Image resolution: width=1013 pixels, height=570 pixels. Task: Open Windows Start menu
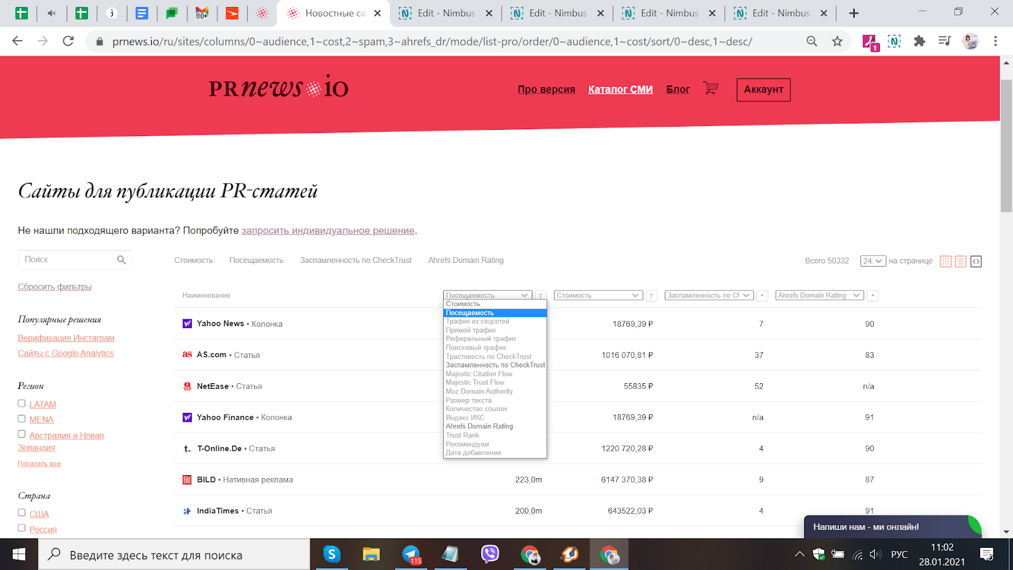19,555
